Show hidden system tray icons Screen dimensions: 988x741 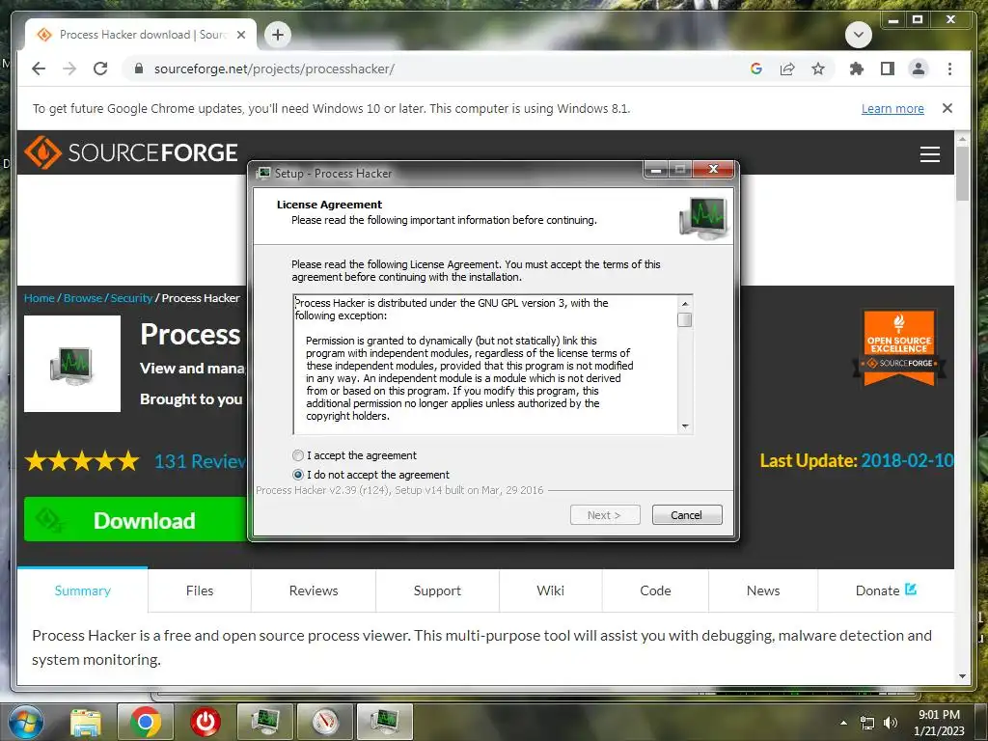(843, 723)
